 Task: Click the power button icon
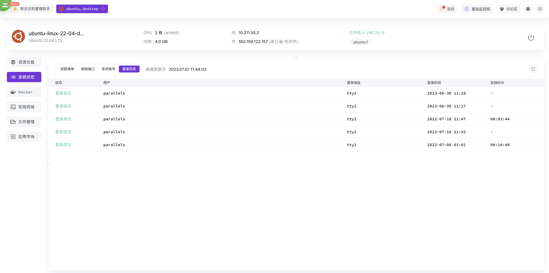pyautogui.click(x=531, y=38)
